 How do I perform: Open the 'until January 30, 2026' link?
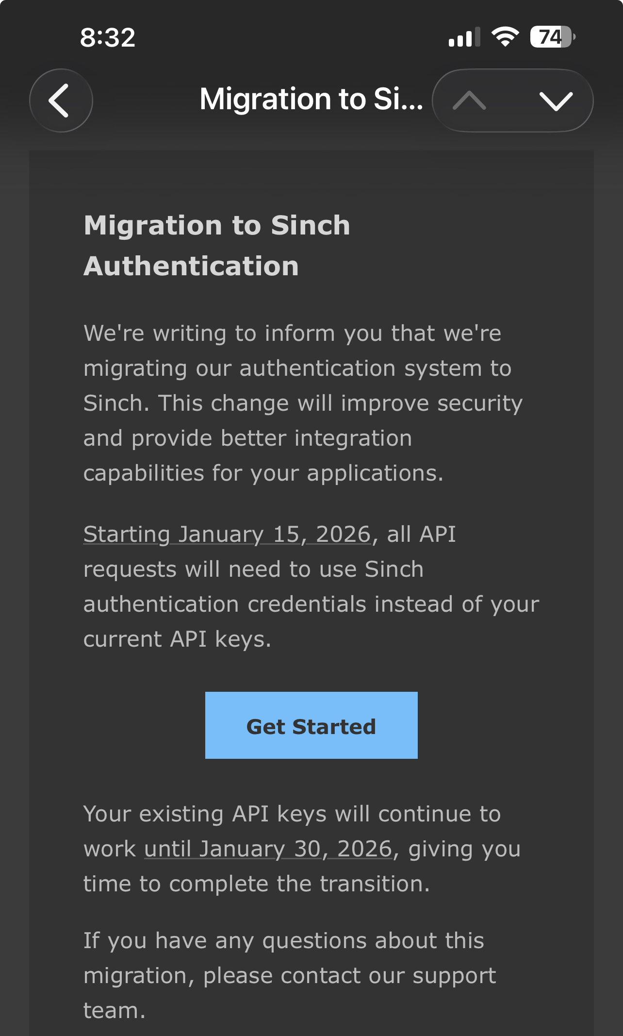point(268,849)
